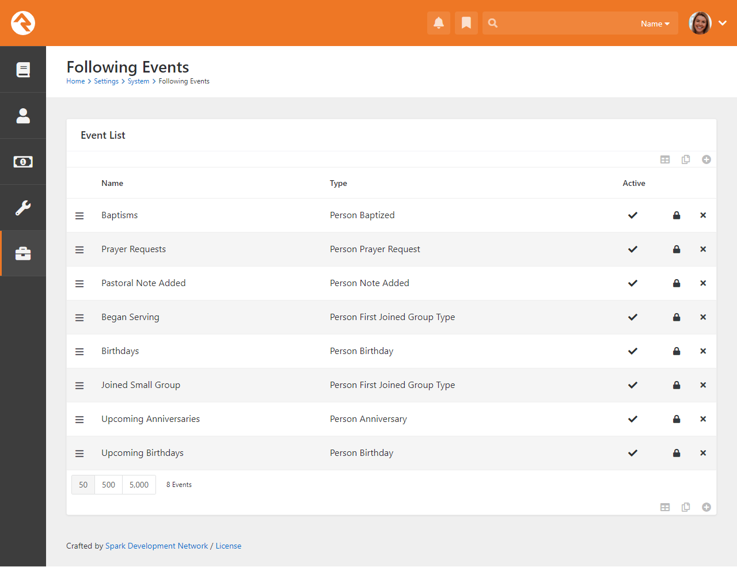Grab reorder handle for Prayer Requests row
737x567 pixels.
(79, 250)
